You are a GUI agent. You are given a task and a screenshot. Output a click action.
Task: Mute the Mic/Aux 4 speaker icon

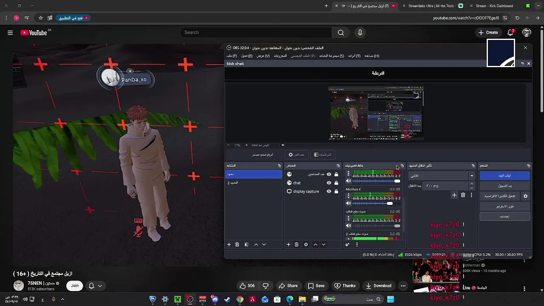tap(348, 204)
